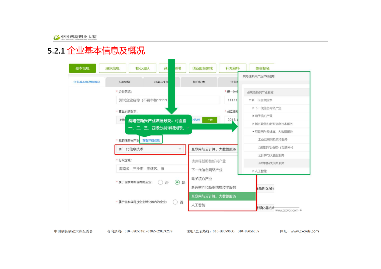Select 是 radio for 国家高新区内的企业
The height and width of the screenshot is (269, 381).
(x=177, y=182)
